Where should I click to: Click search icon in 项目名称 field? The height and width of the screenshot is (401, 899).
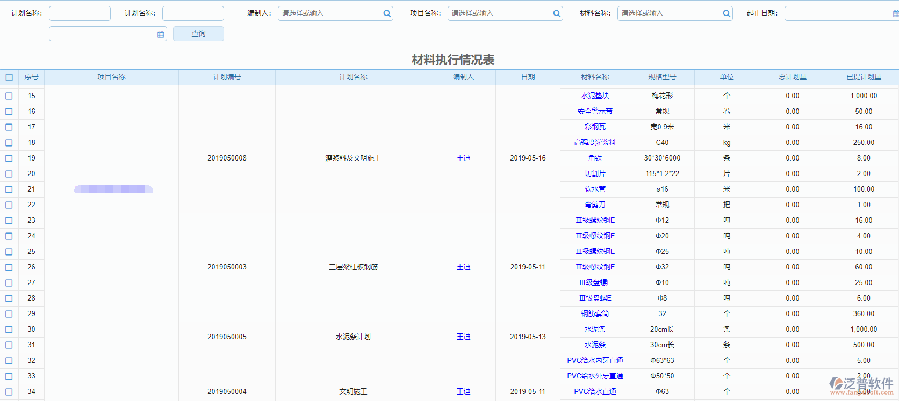pos(557,13)
